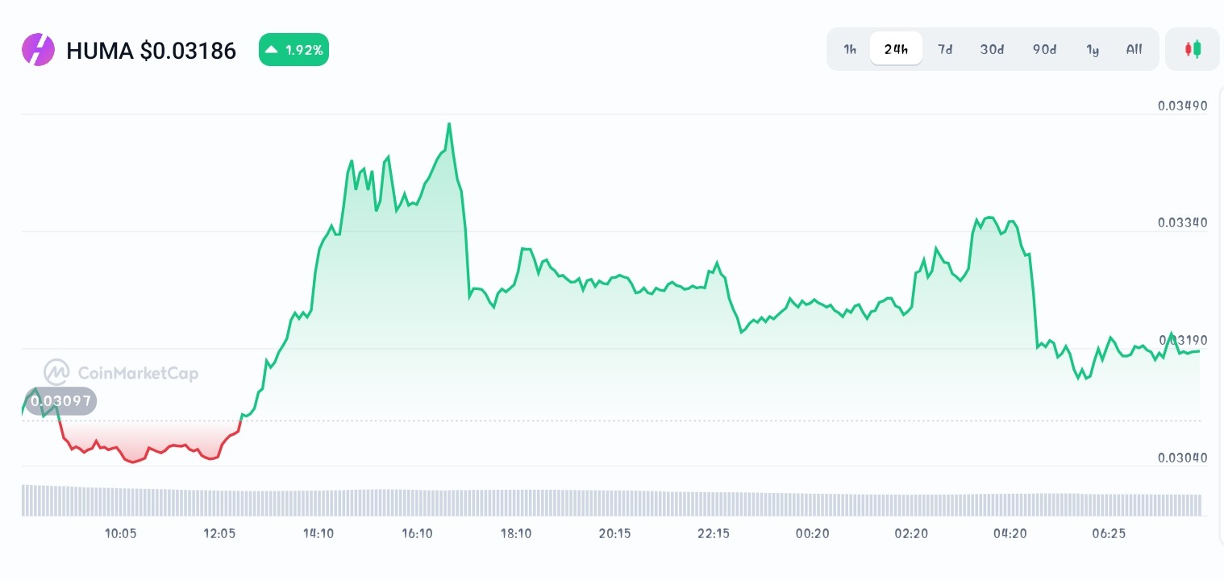
Task: Switch chart range to 1h
Action: click(850, 49)
